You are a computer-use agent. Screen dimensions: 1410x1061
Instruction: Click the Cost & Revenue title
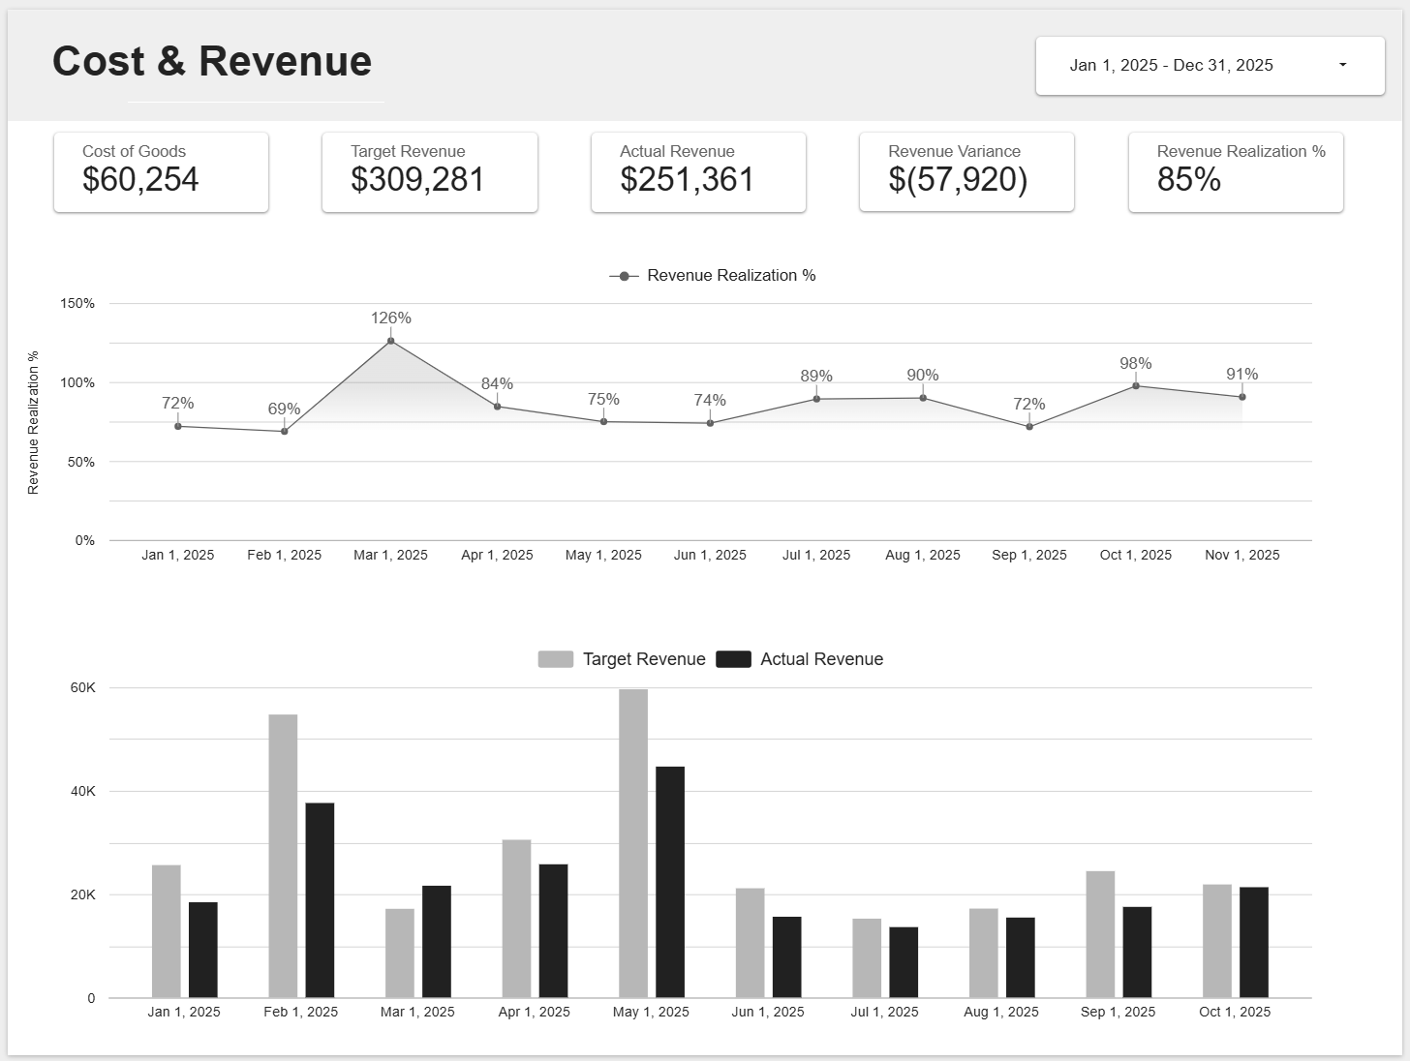(x=211, y=61)
